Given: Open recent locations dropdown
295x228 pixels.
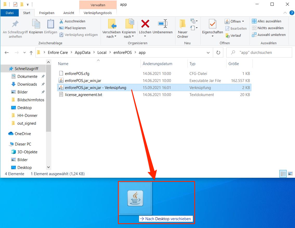Looking at the screenshot, I should coord(24,53).
